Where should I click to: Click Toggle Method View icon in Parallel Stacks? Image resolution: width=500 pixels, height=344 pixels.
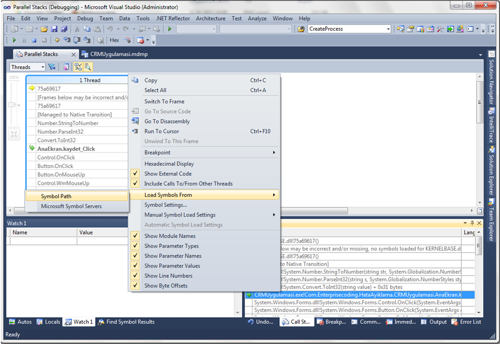(66, 67)
